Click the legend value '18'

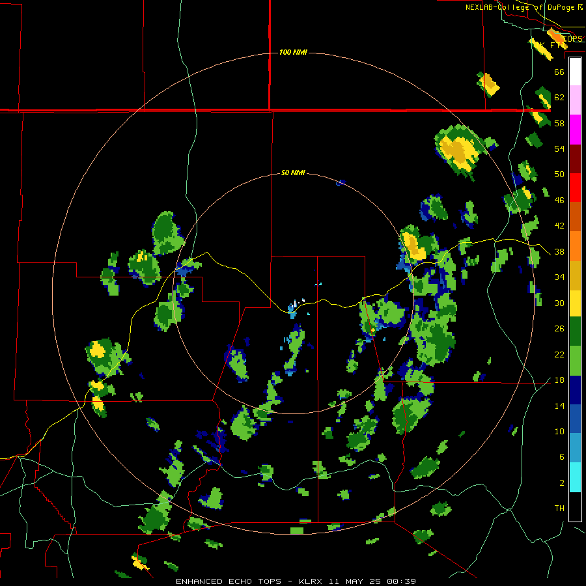pyautogui.click(x=559, y=380)
